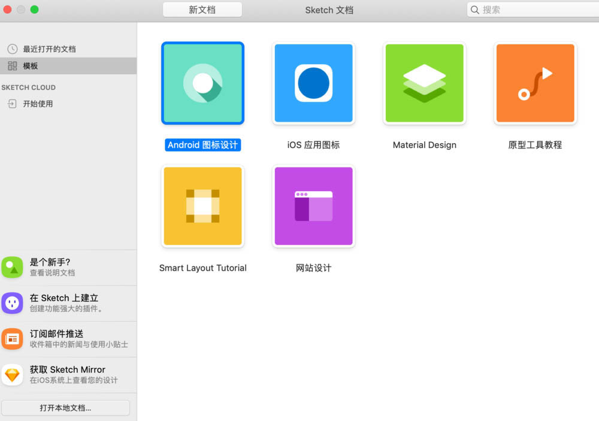The width and height of the screenshot is (599, 421).
Task: Click the grid icon beside 模板
Action: pyautogui.click(x=13, y=66)
